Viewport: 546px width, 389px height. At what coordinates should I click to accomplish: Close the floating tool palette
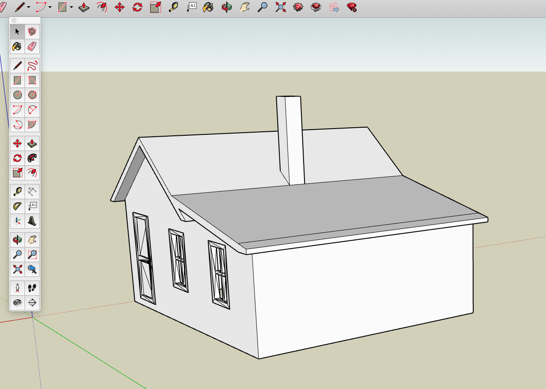click(14, 21)
